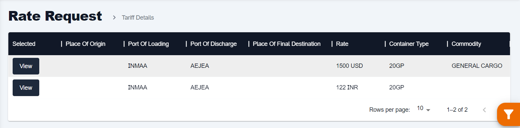Click the Place Of Final Destination header
The image size is (520, 128).
(287, 44)
